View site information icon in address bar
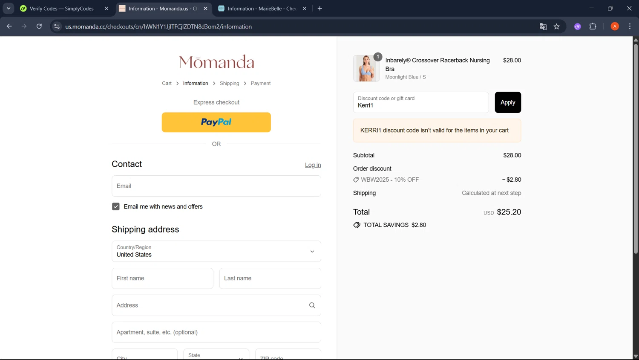The height and width of the screenshot is (360, 639). pos(57,26)
